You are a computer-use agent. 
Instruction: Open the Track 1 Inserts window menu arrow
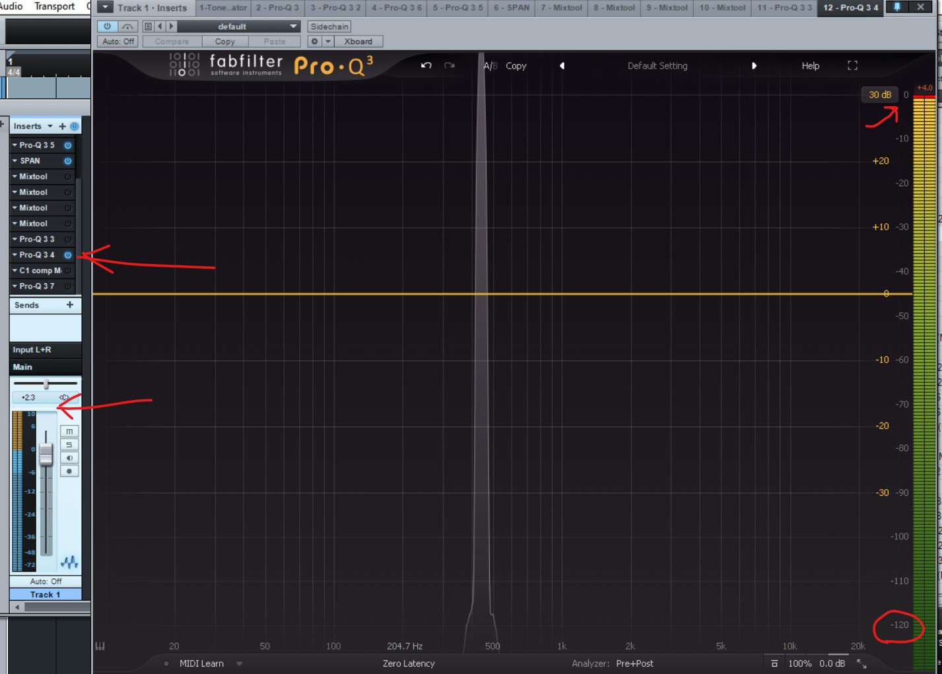point(105,7)
